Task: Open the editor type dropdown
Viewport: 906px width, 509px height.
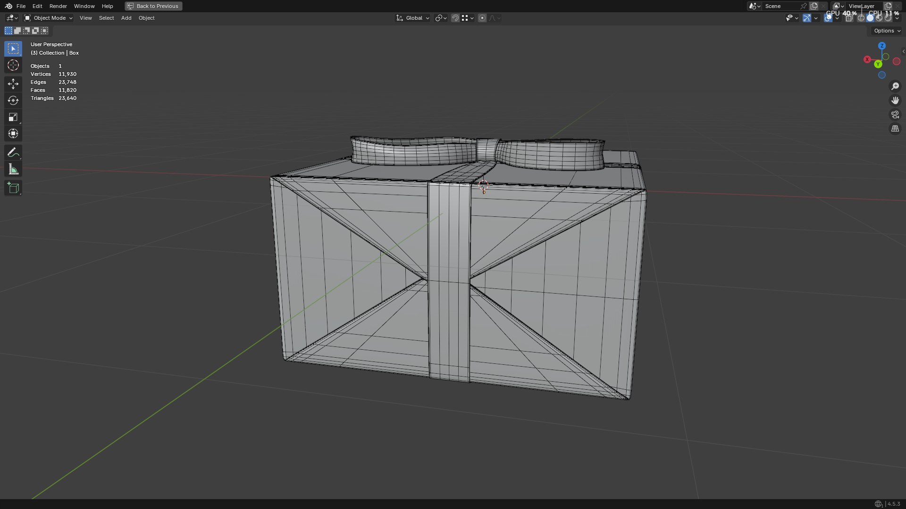Action: pyautogui.click(x=12, y=18)
